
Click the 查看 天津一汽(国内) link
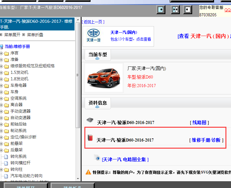tap(204, 36)
